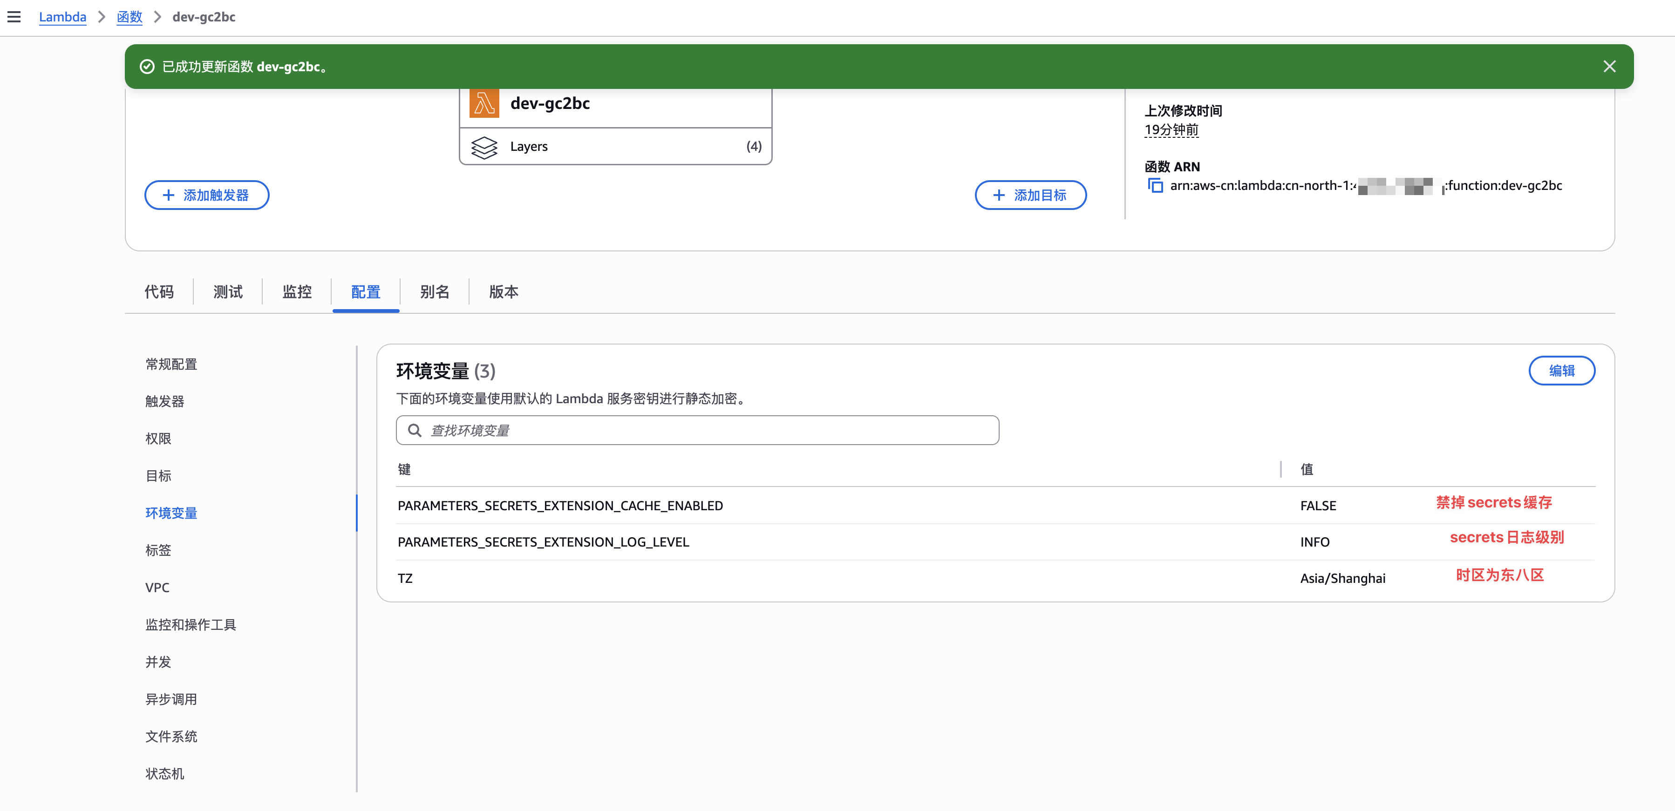Click 添加目标 add destination button
This screenshot has height=811, width=1675.
(1030, 195)
